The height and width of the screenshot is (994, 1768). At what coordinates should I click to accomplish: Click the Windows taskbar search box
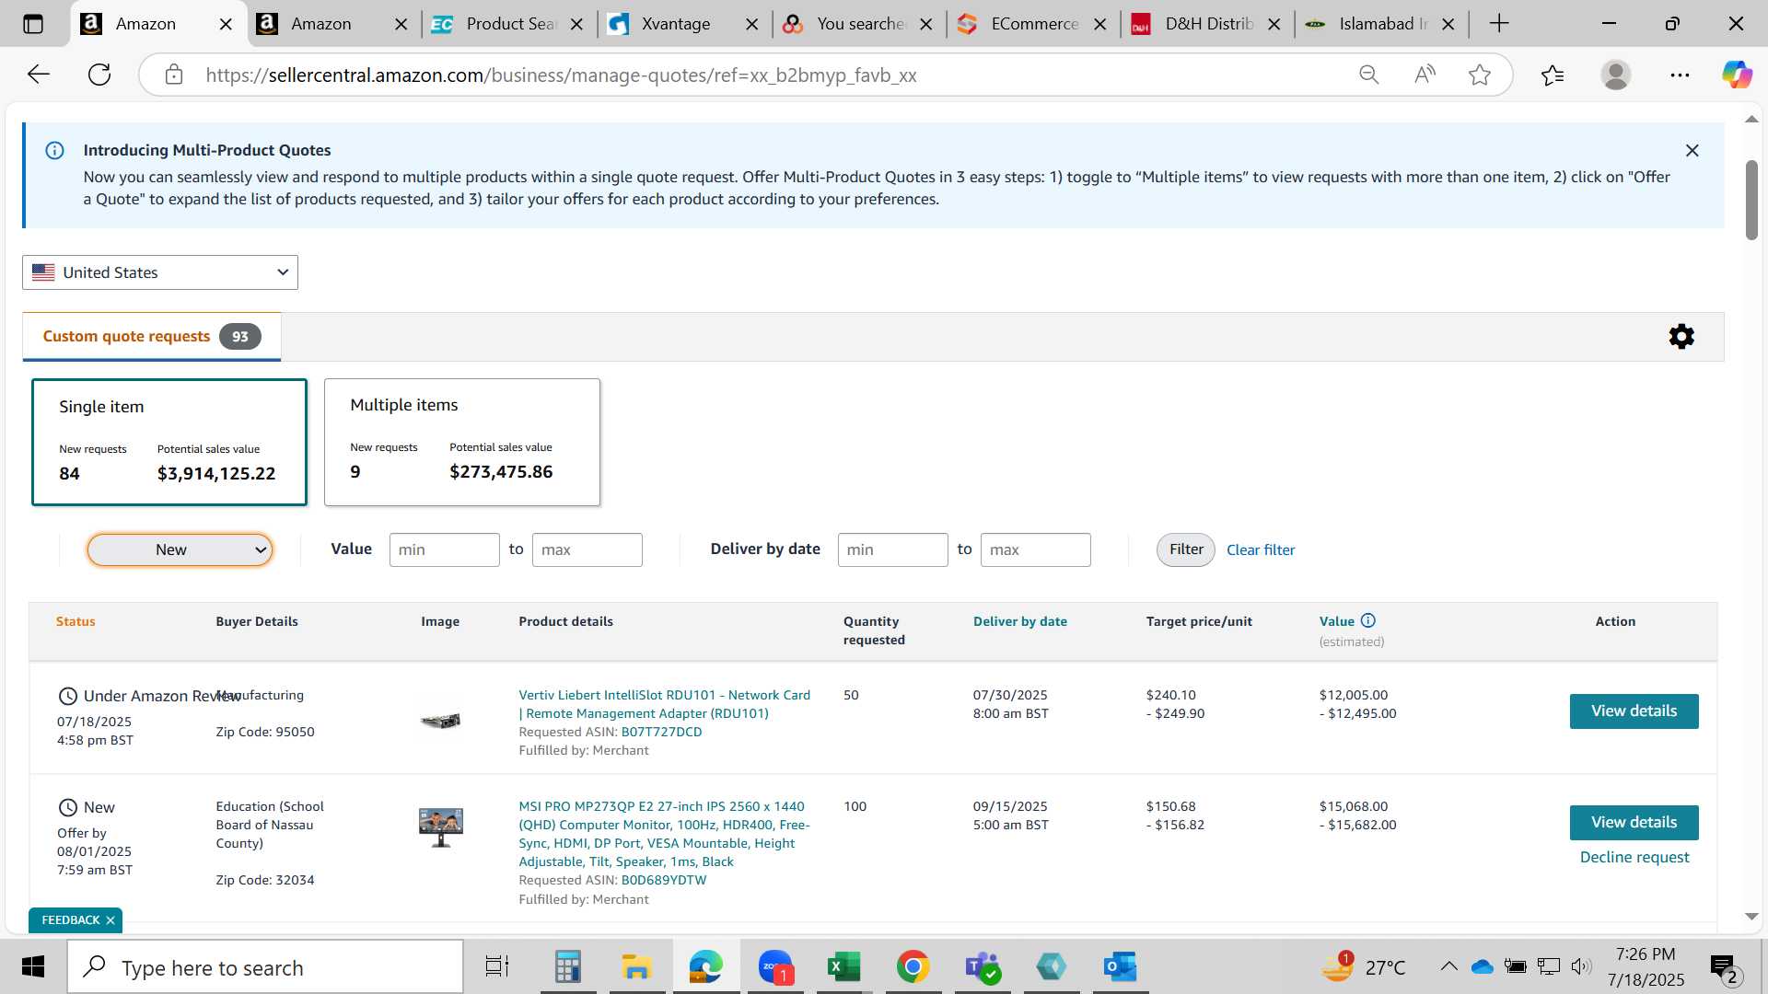point(265,967)
